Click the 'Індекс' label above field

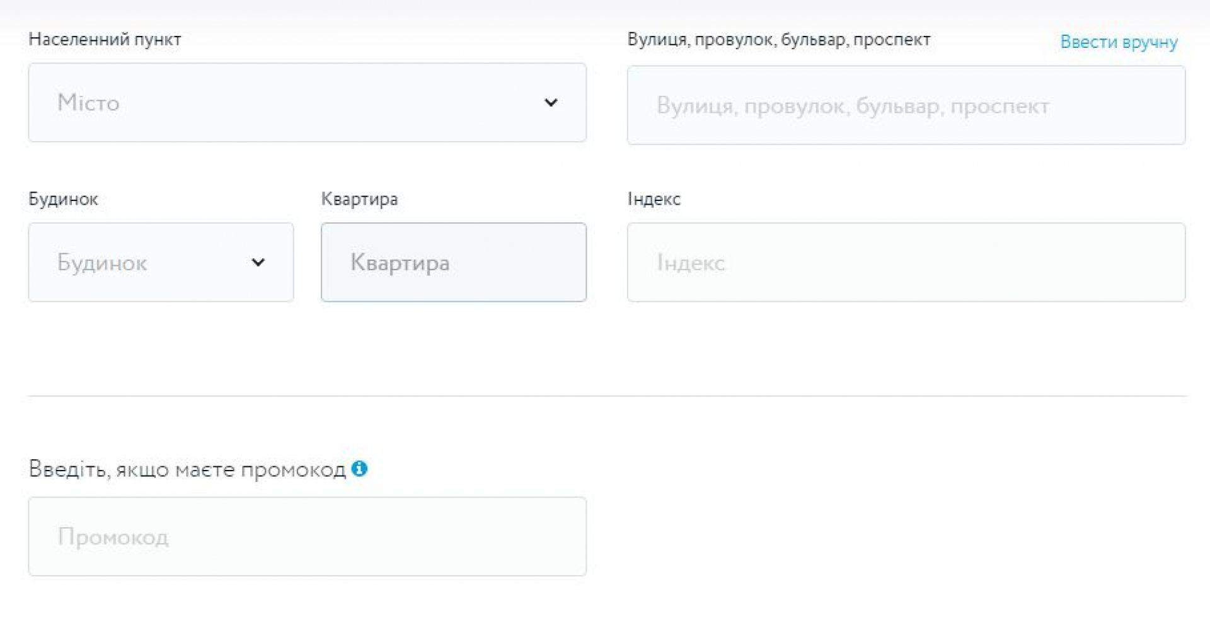[x=654, y=199]
